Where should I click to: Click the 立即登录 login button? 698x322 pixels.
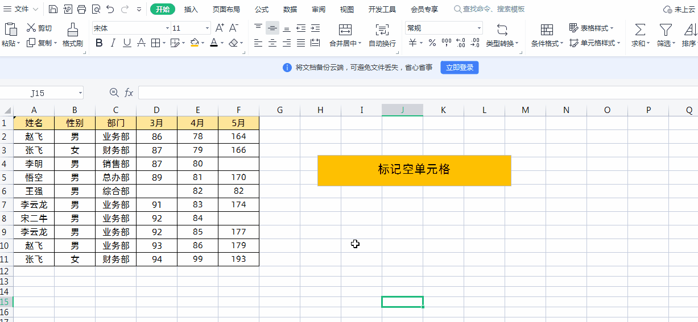tap(460, 68)
